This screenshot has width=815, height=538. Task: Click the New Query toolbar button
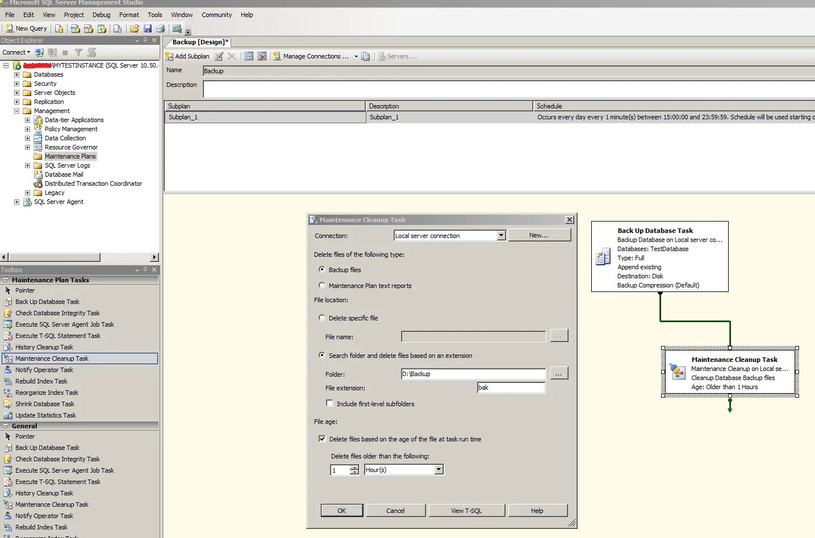[x=26, y=28]
